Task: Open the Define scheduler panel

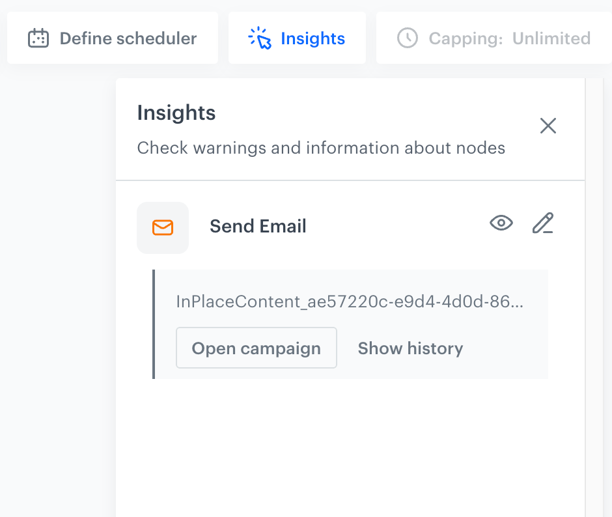Action: (113, 38)
